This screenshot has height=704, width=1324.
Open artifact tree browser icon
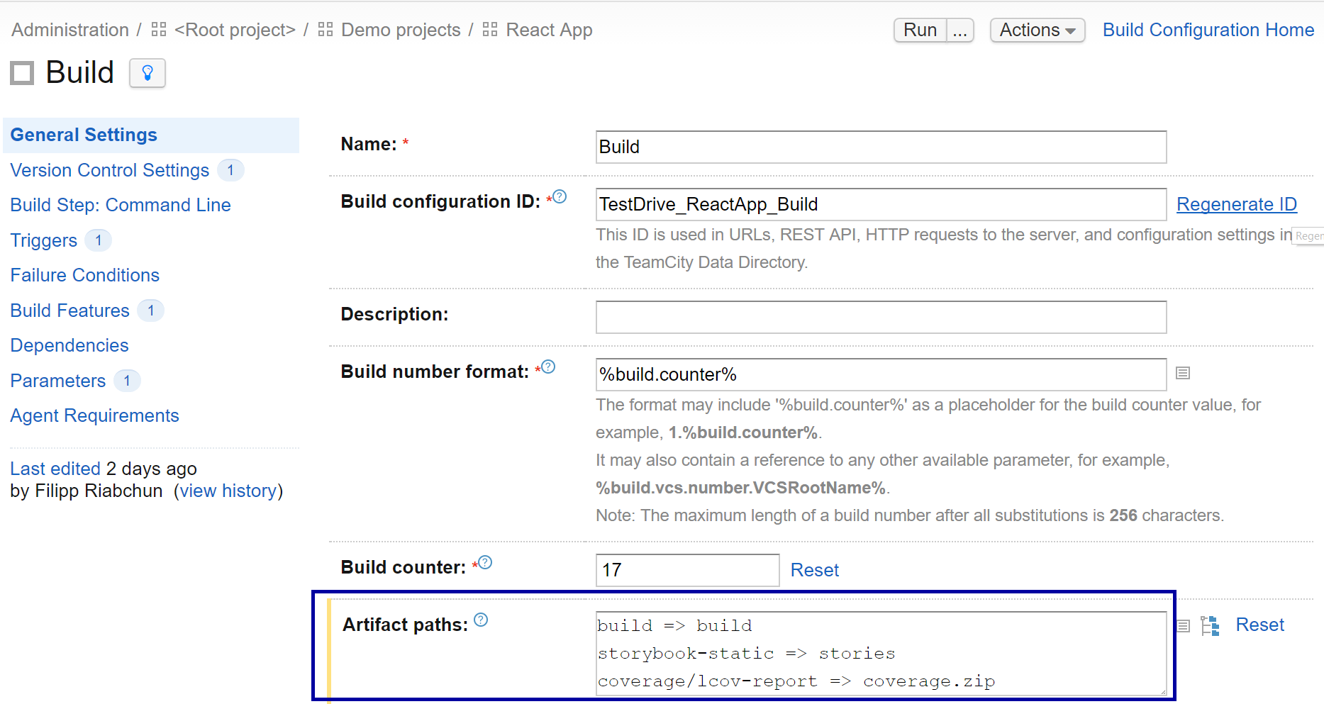point(1210,625)
